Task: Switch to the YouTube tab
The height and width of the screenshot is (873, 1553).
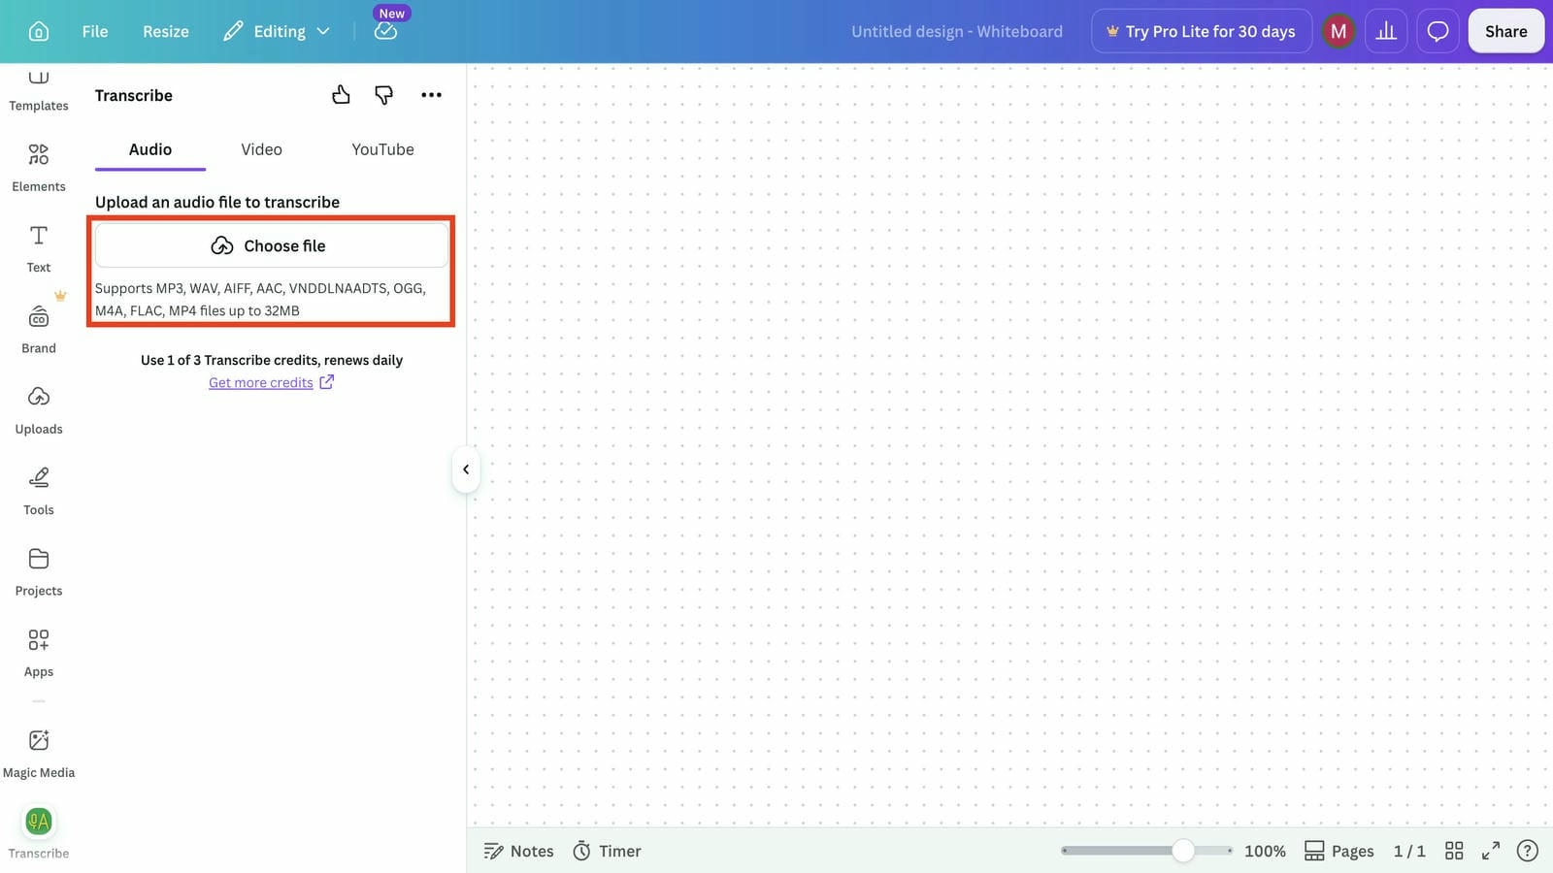Action: 382,149
